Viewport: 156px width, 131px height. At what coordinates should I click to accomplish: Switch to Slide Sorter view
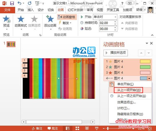[x=77, y=128]
